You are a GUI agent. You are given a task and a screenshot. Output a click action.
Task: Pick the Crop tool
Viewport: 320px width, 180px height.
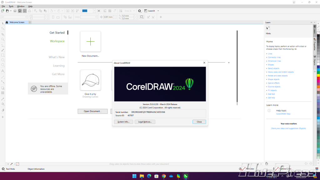3,34
